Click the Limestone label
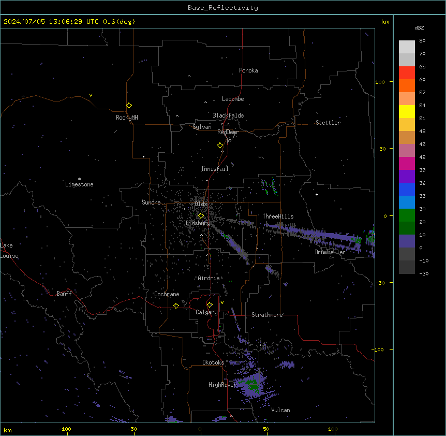 [79, 184]
